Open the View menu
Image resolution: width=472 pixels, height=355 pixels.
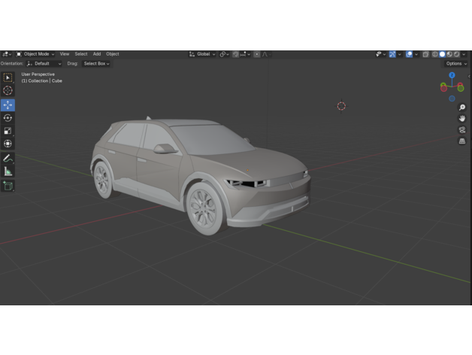pyautogui.click(x=65, y=54)
